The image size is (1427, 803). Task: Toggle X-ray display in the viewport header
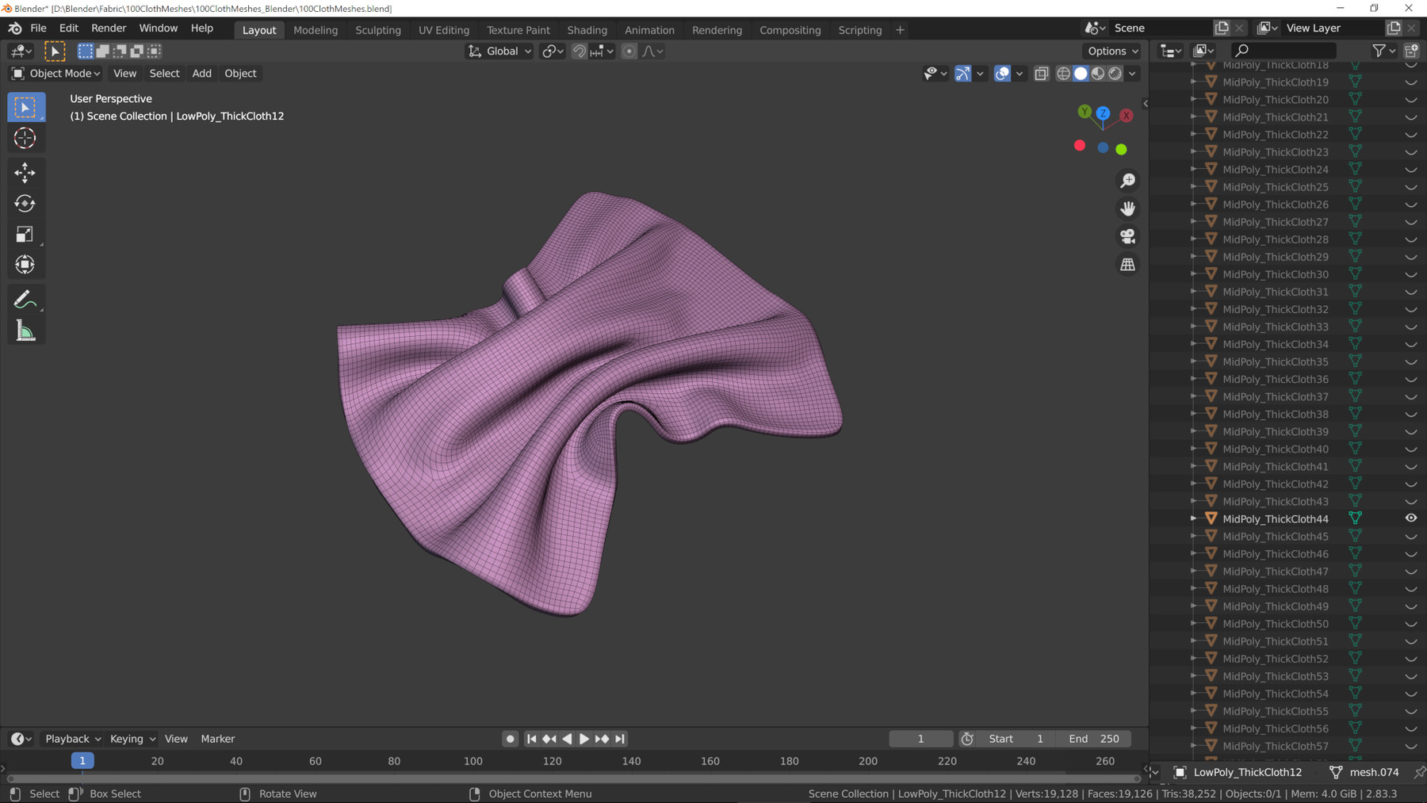1041,74
